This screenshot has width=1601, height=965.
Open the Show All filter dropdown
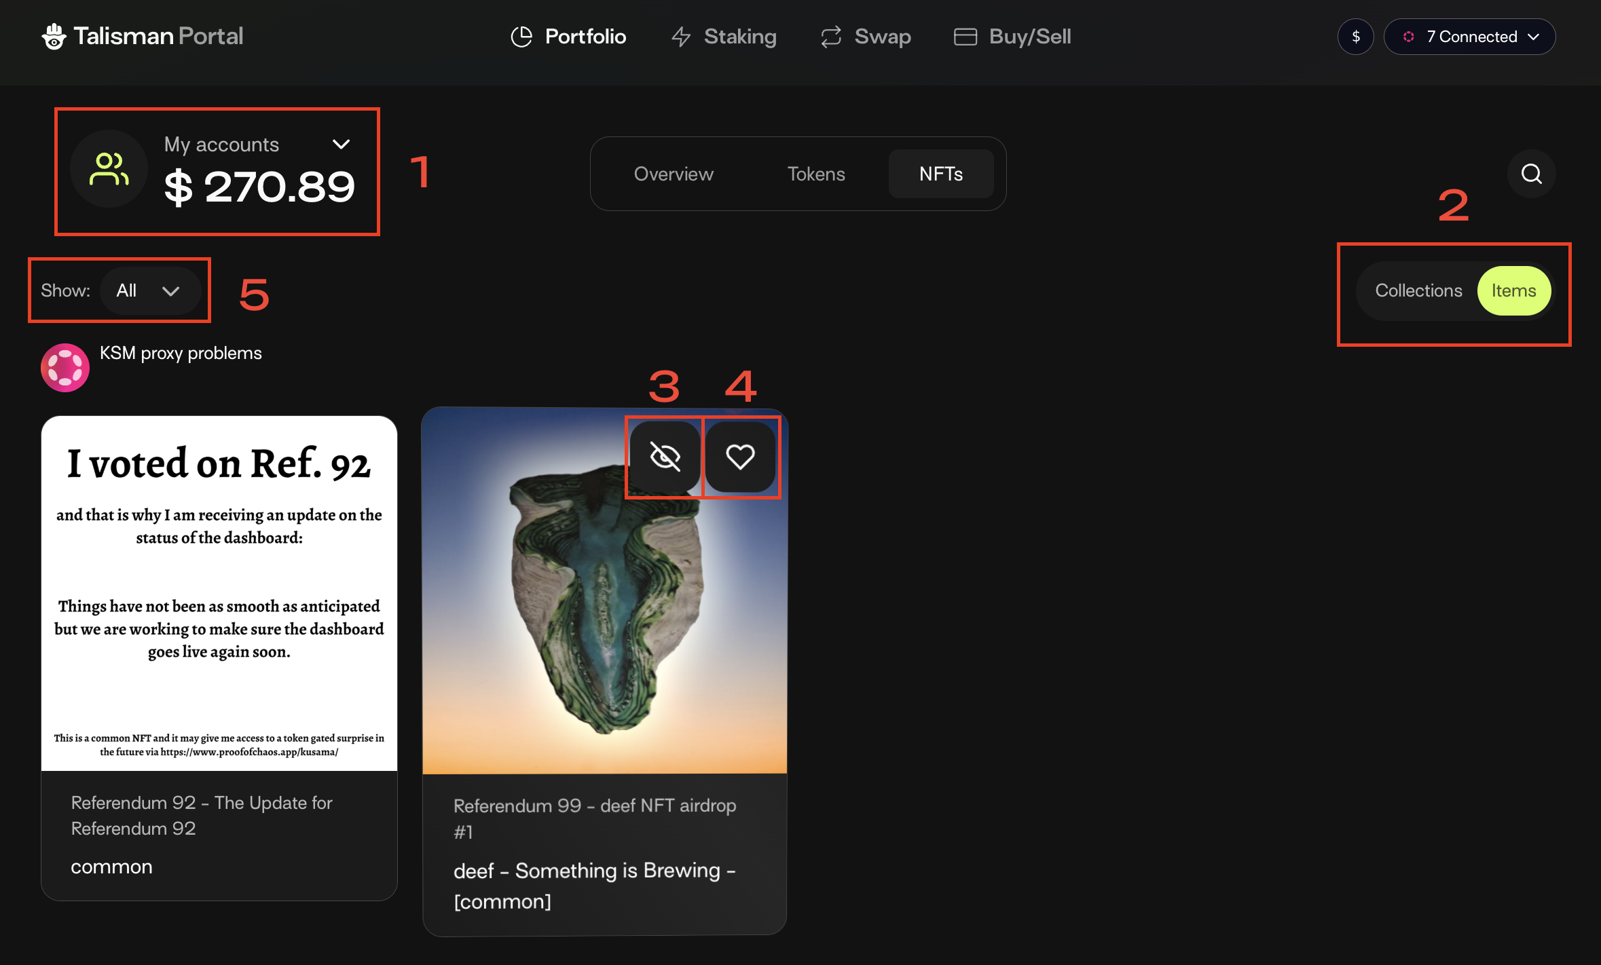pyautogui.click(x=149, y=290)
